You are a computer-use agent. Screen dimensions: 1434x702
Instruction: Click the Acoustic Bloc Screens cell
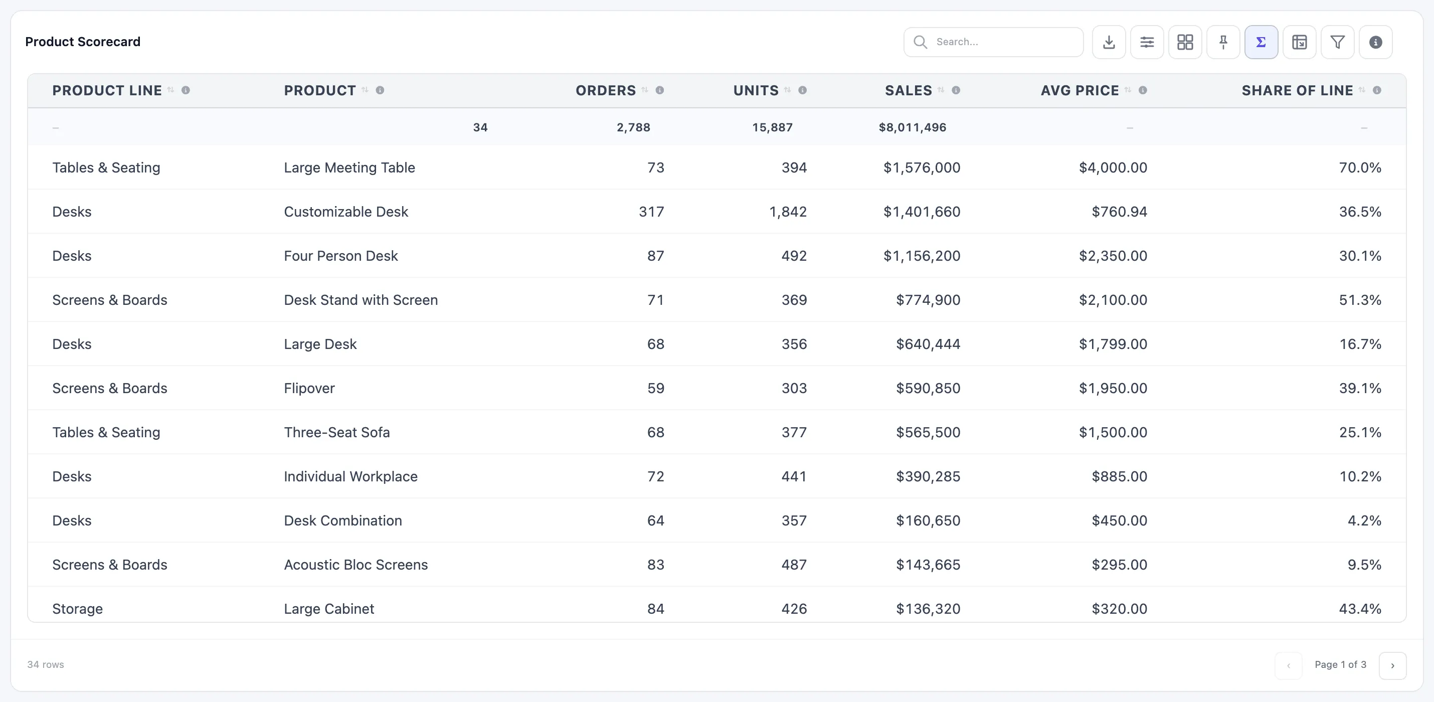coord(356,565)
